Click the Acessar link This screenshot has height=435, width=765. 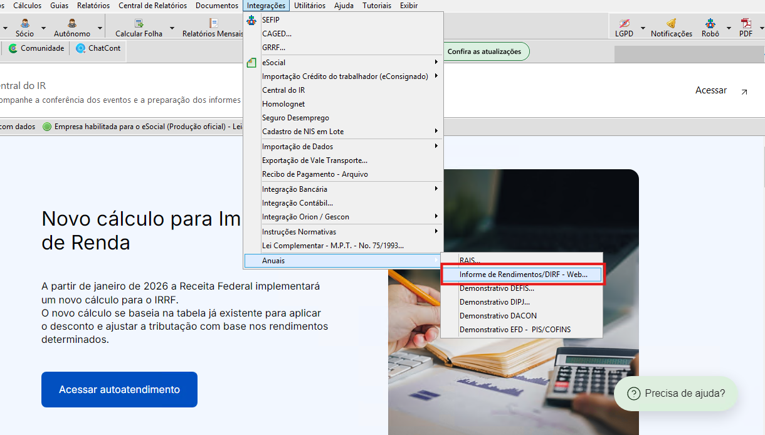711,90
